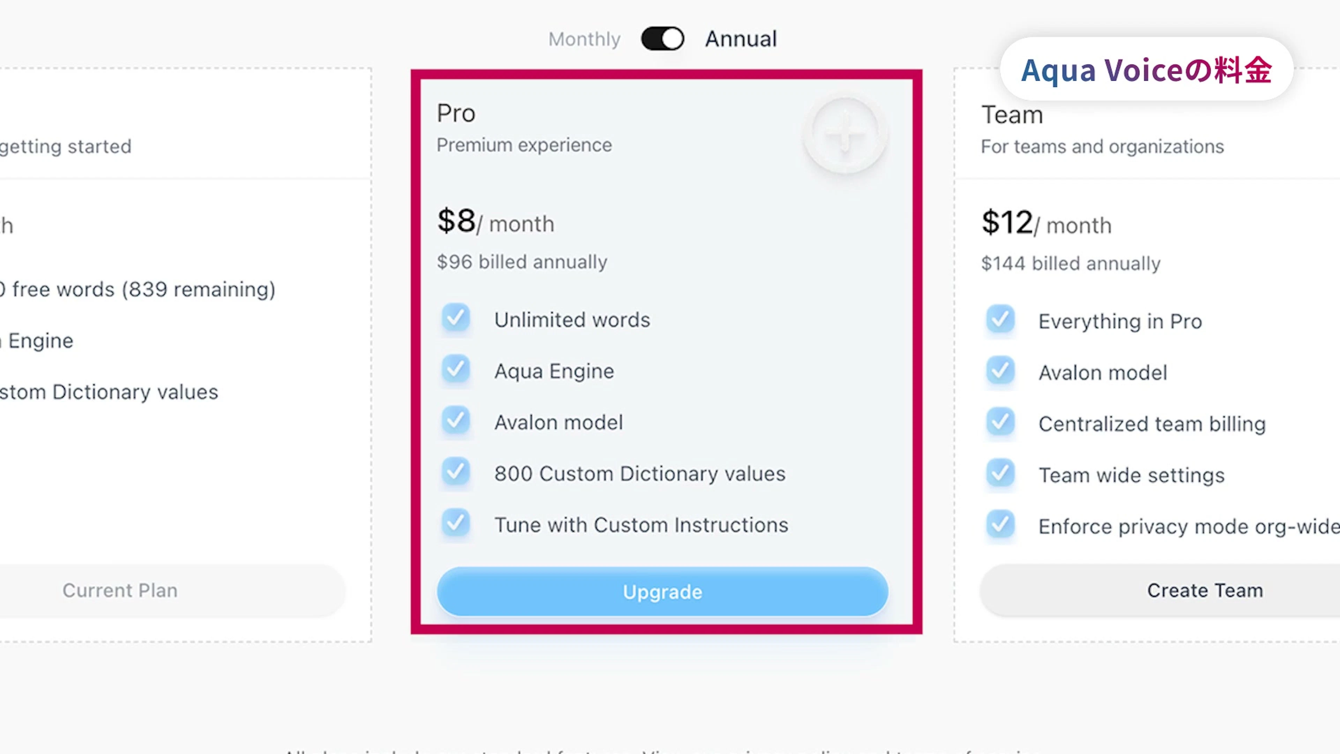Click the Unlimited words checkmark icon
This screenshot has width=1340, height=754.
coord(456,317)
